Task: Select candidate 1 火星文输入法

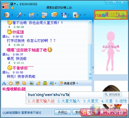Action: 41,101
